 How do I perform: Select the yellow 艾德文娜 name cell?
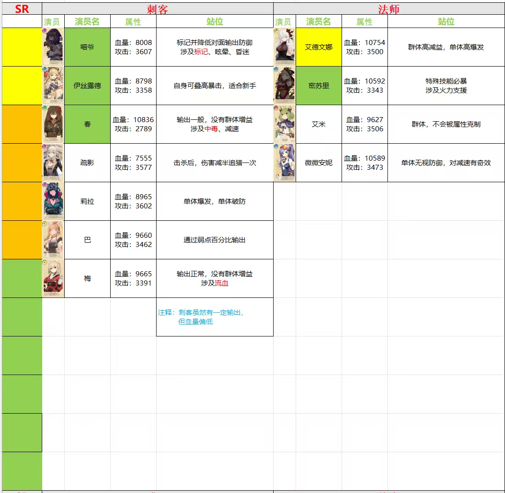pyautogui.click(x=319, y=47)
